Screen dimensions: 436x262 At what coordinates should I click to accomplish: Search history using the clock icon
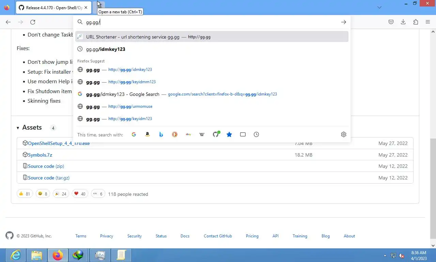coord(256,134)
